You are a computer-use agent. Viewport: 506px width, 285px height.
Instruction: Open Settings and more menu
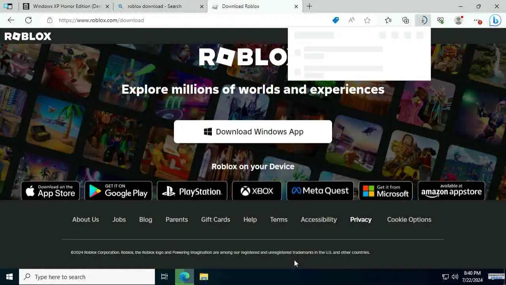478,20
